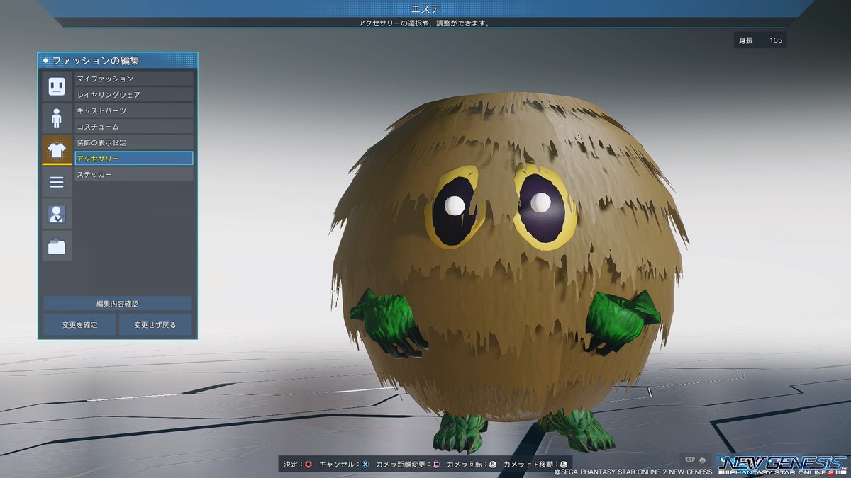Click the エステ header title
Screen dimensions: 851x478
point(425,8)
